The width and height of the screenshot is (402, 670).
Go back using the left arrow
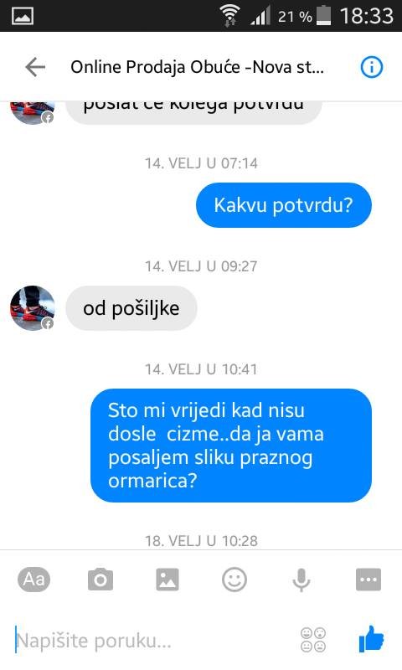point(35,67)
